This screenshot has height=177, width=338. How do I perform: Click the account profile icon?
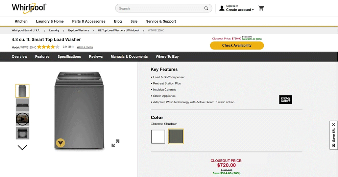click(x=222, y=8)
